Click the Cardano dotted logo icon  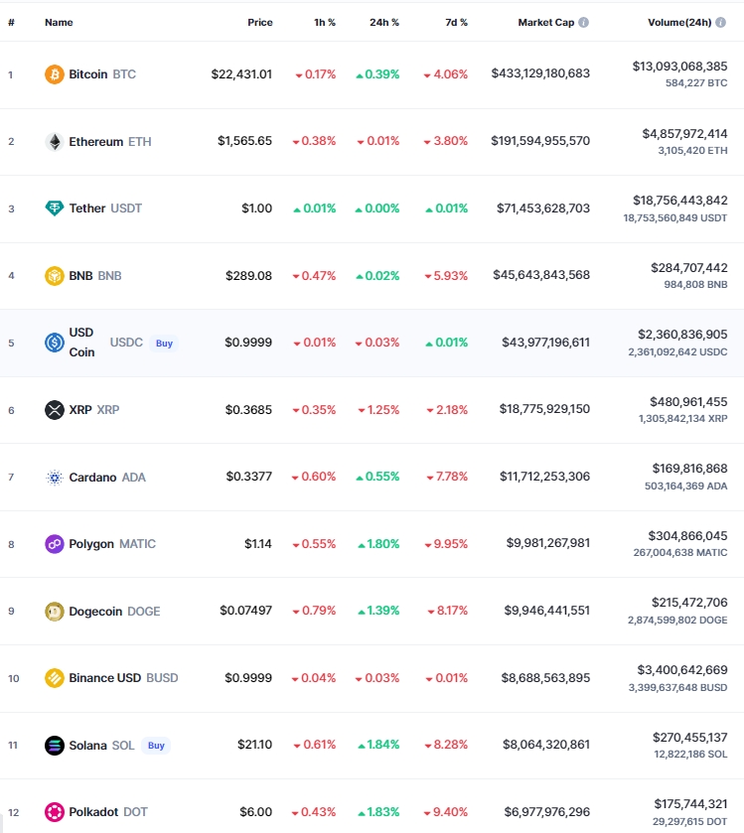click(55, 477)
